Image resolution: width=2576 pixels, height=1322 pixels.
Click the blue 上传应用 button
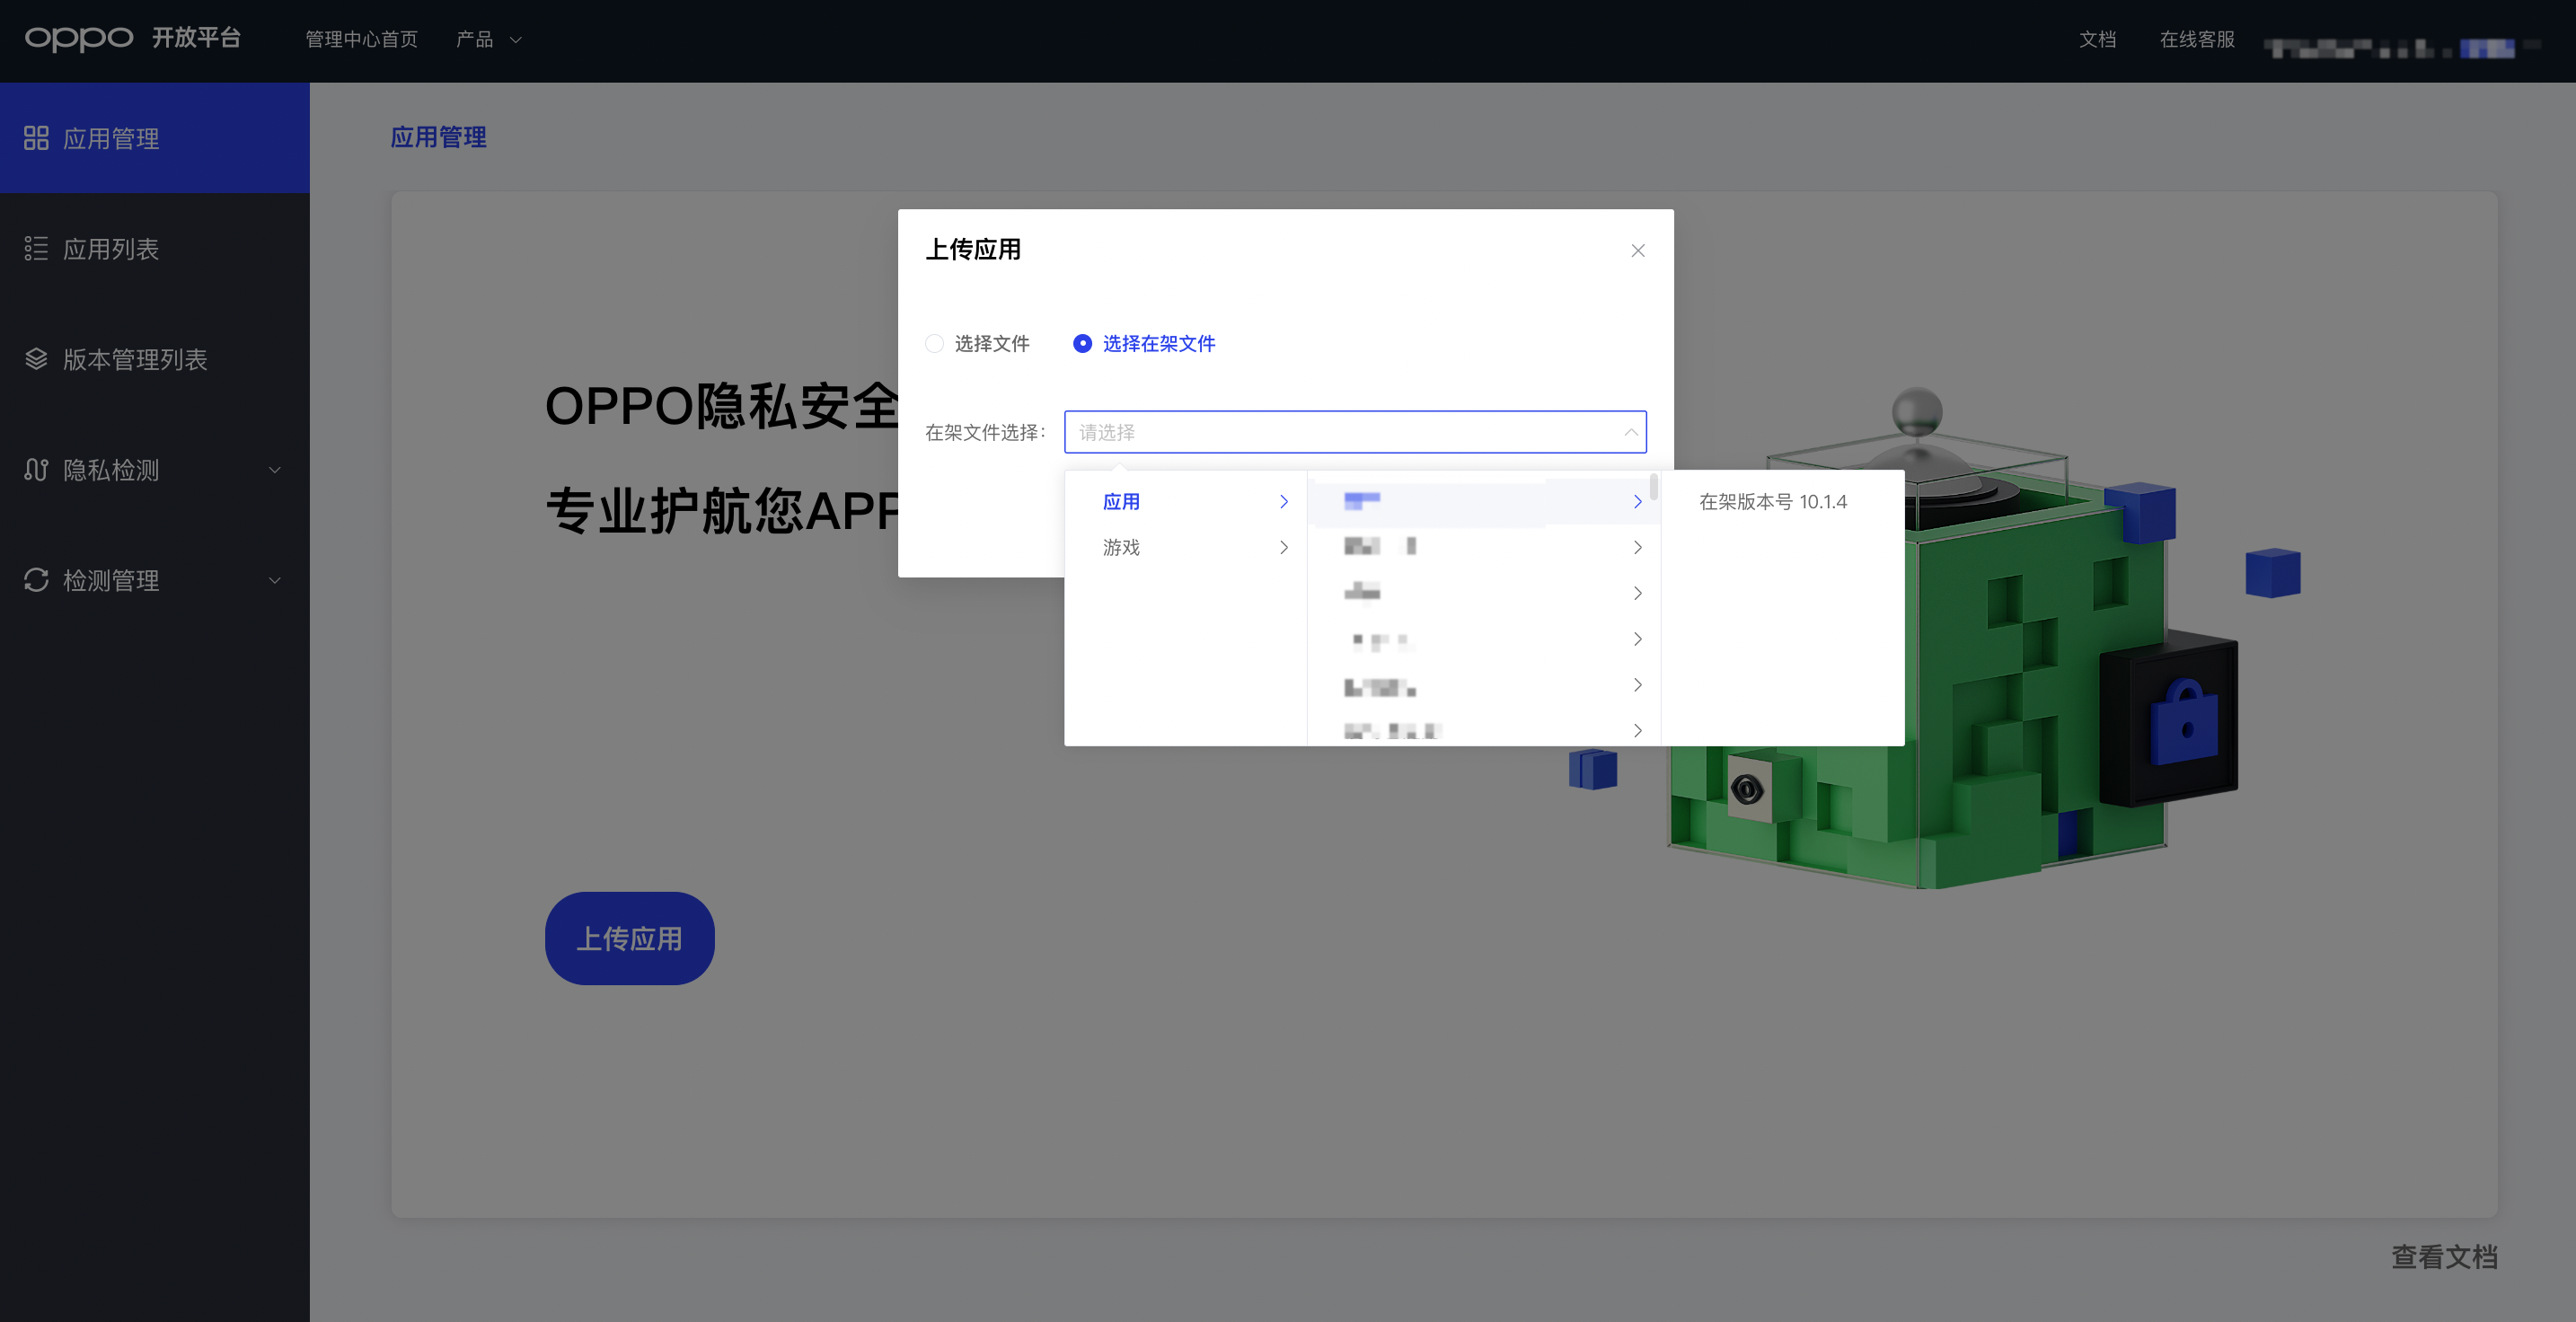tap(629, 938)
